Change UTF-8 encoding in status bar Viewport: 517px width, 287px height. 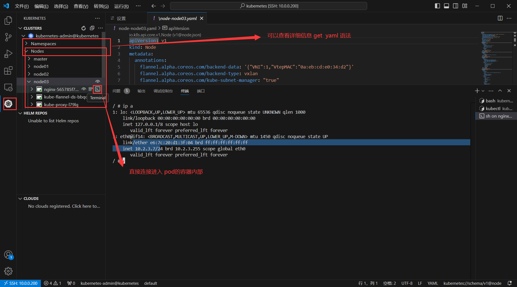point(407,283)
